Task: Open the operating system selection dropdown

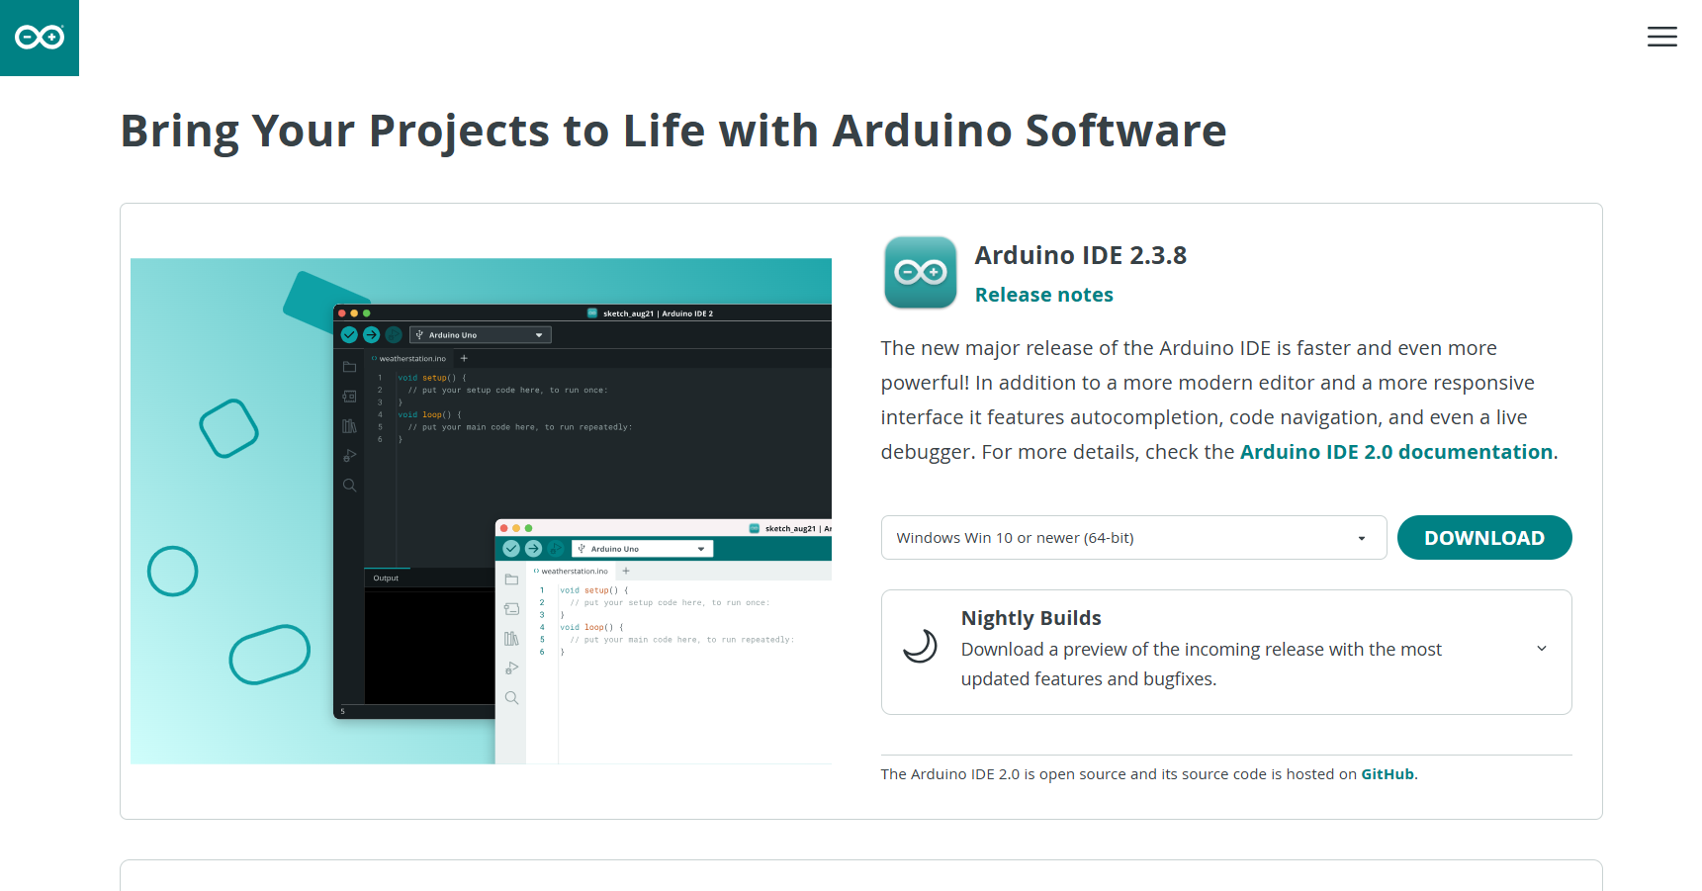Action: click(1133, 538)
